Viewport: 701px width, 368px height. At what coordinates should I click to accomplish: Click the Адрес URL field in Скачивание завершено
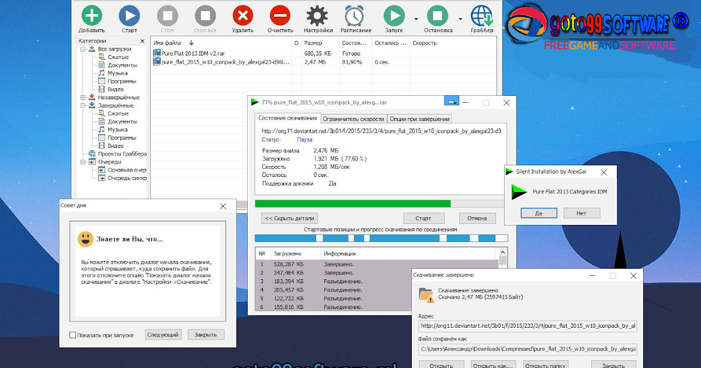pyautogui.click(x=528, y=326)
